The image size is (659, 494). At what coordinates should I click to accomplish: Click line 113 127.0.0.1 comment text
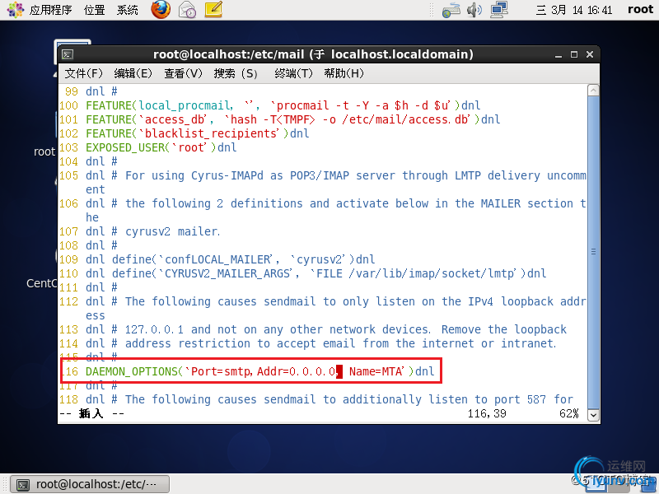(x=326, y=329)
